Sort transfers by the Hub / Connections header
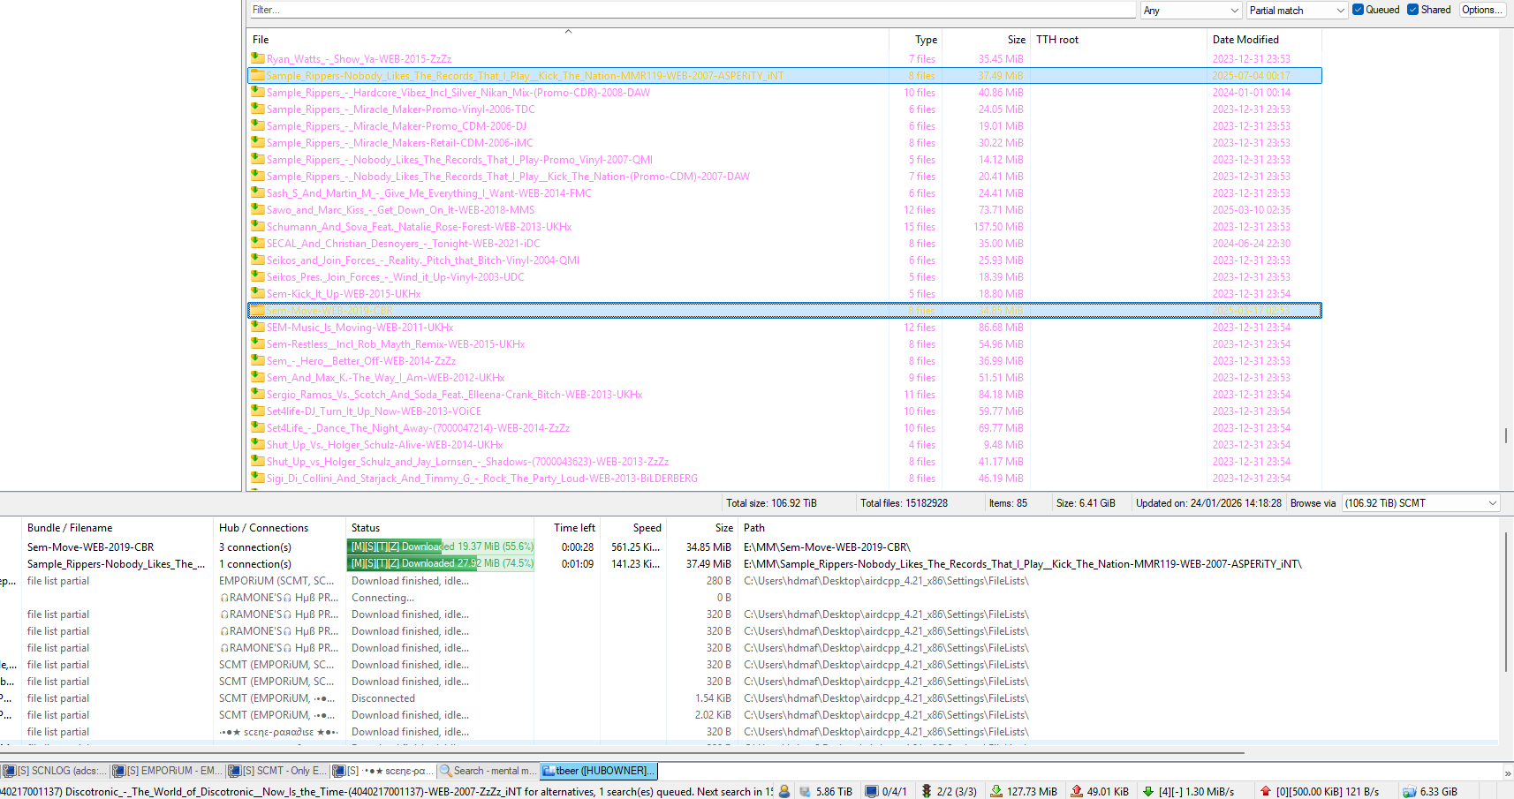 pyautogui.click(x=279, y=528)
